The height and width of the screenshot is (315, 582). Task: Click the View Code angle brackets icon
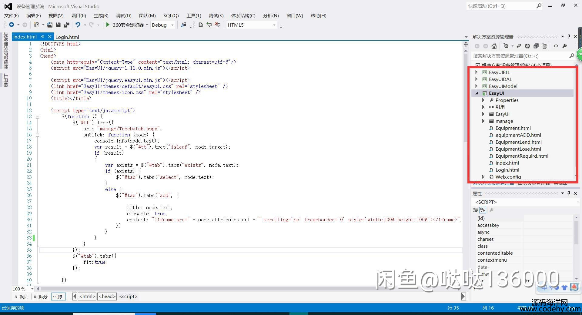(556, 46)
